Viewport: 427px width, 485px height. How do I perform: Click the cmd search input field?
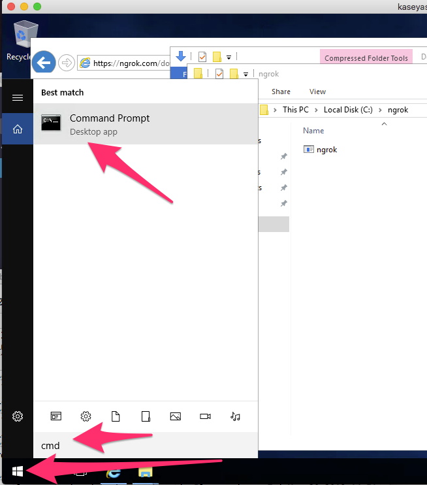click(x=146, y=445)
